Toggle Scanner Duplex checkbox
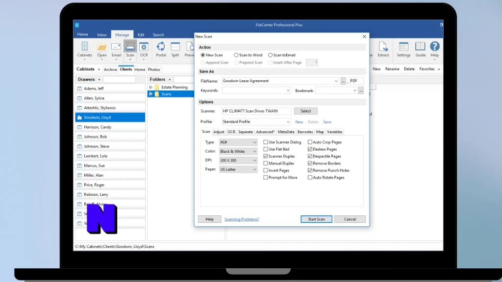This screenshot has height=282, width=502. click(265, 156)
